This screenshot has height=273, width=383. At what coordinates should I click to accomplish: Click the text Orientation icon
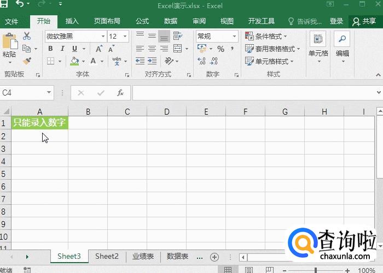(169, 61)
